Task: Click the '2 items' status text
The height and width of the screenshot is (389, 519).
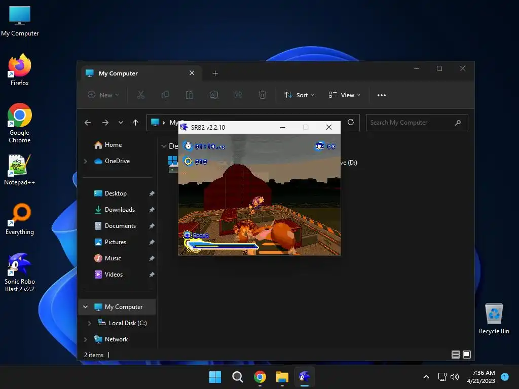Action: pyautogui.click(x=94, y=355)
